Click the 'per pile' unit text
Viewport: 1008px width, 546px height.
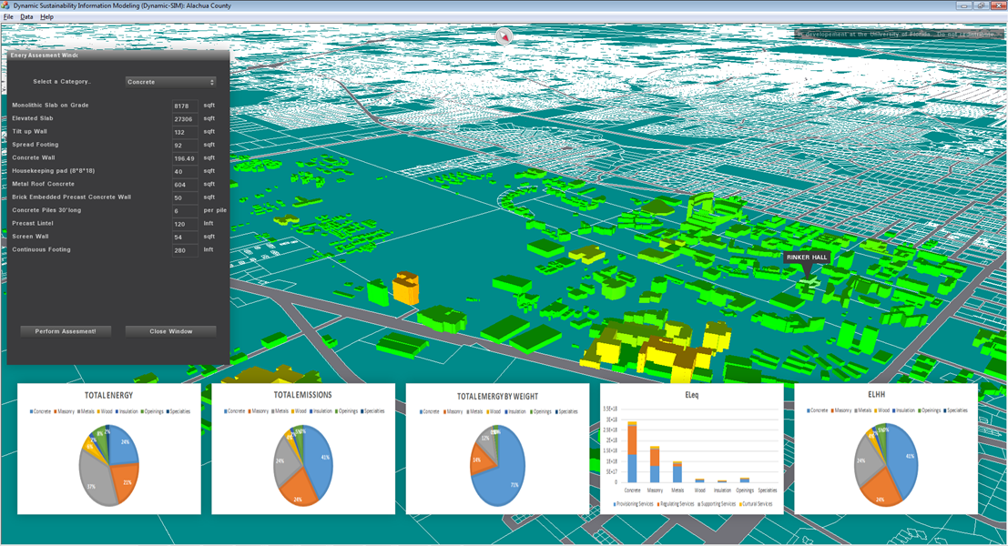tap(216, 210)
